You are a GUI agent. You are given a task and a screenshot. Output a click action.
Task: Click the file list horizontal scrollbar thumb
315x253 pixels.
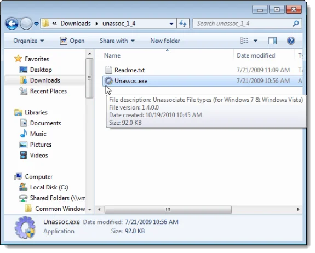[168, 210]
